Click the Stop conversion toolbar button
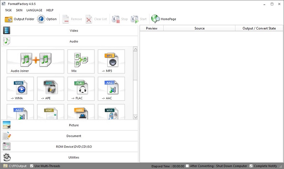284x169 pixels. (x=120, y=19)
